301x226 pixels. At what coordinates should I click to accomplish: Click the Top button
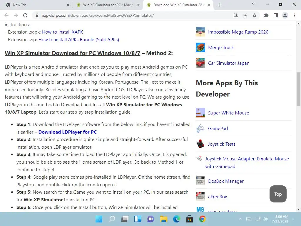coord(278,194)
